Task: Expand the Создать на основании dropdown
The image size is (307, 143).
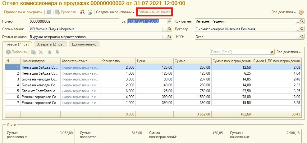Action: [115, 12]
